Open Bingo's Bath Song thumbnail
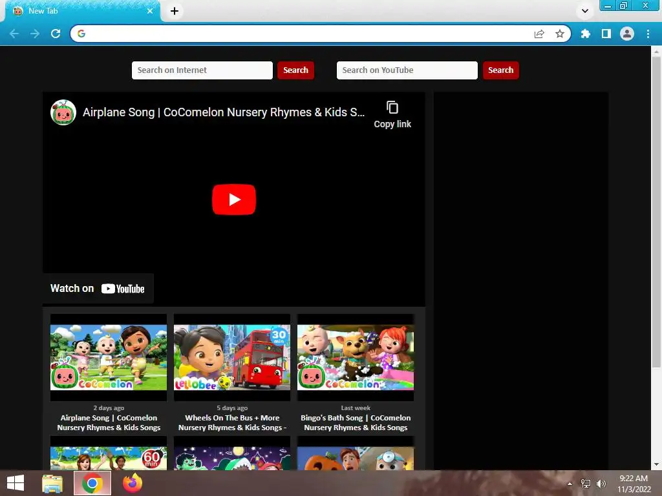The height and width of the screenshot is (496, 662). pyautogui.click(x=356, y=357)
